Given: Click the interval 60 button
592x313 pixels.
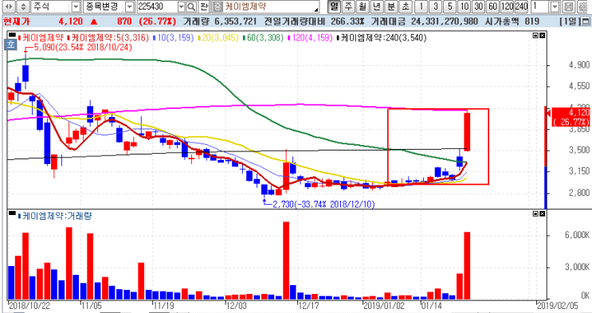Looking at the screenshot, I should (x=492, y=6).
